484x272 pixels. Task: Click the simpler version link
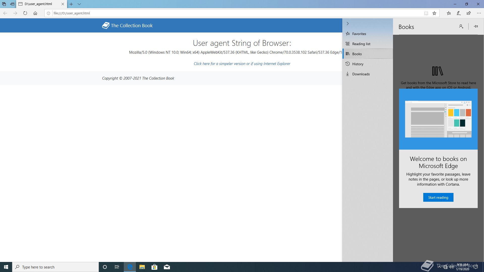[242, 64]
